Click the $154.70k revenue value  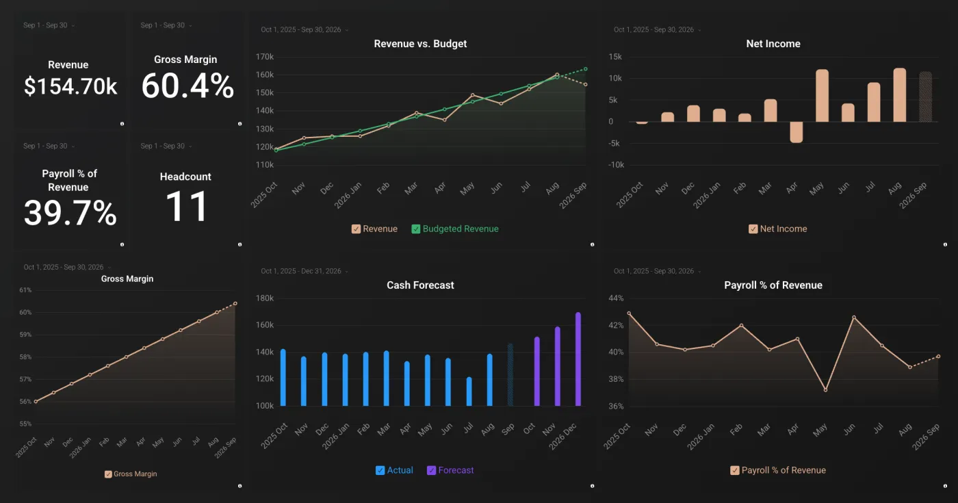(70, 86)
